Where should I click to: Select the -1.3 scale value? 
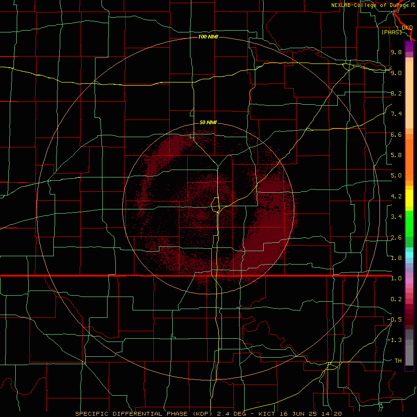[394, 340]
